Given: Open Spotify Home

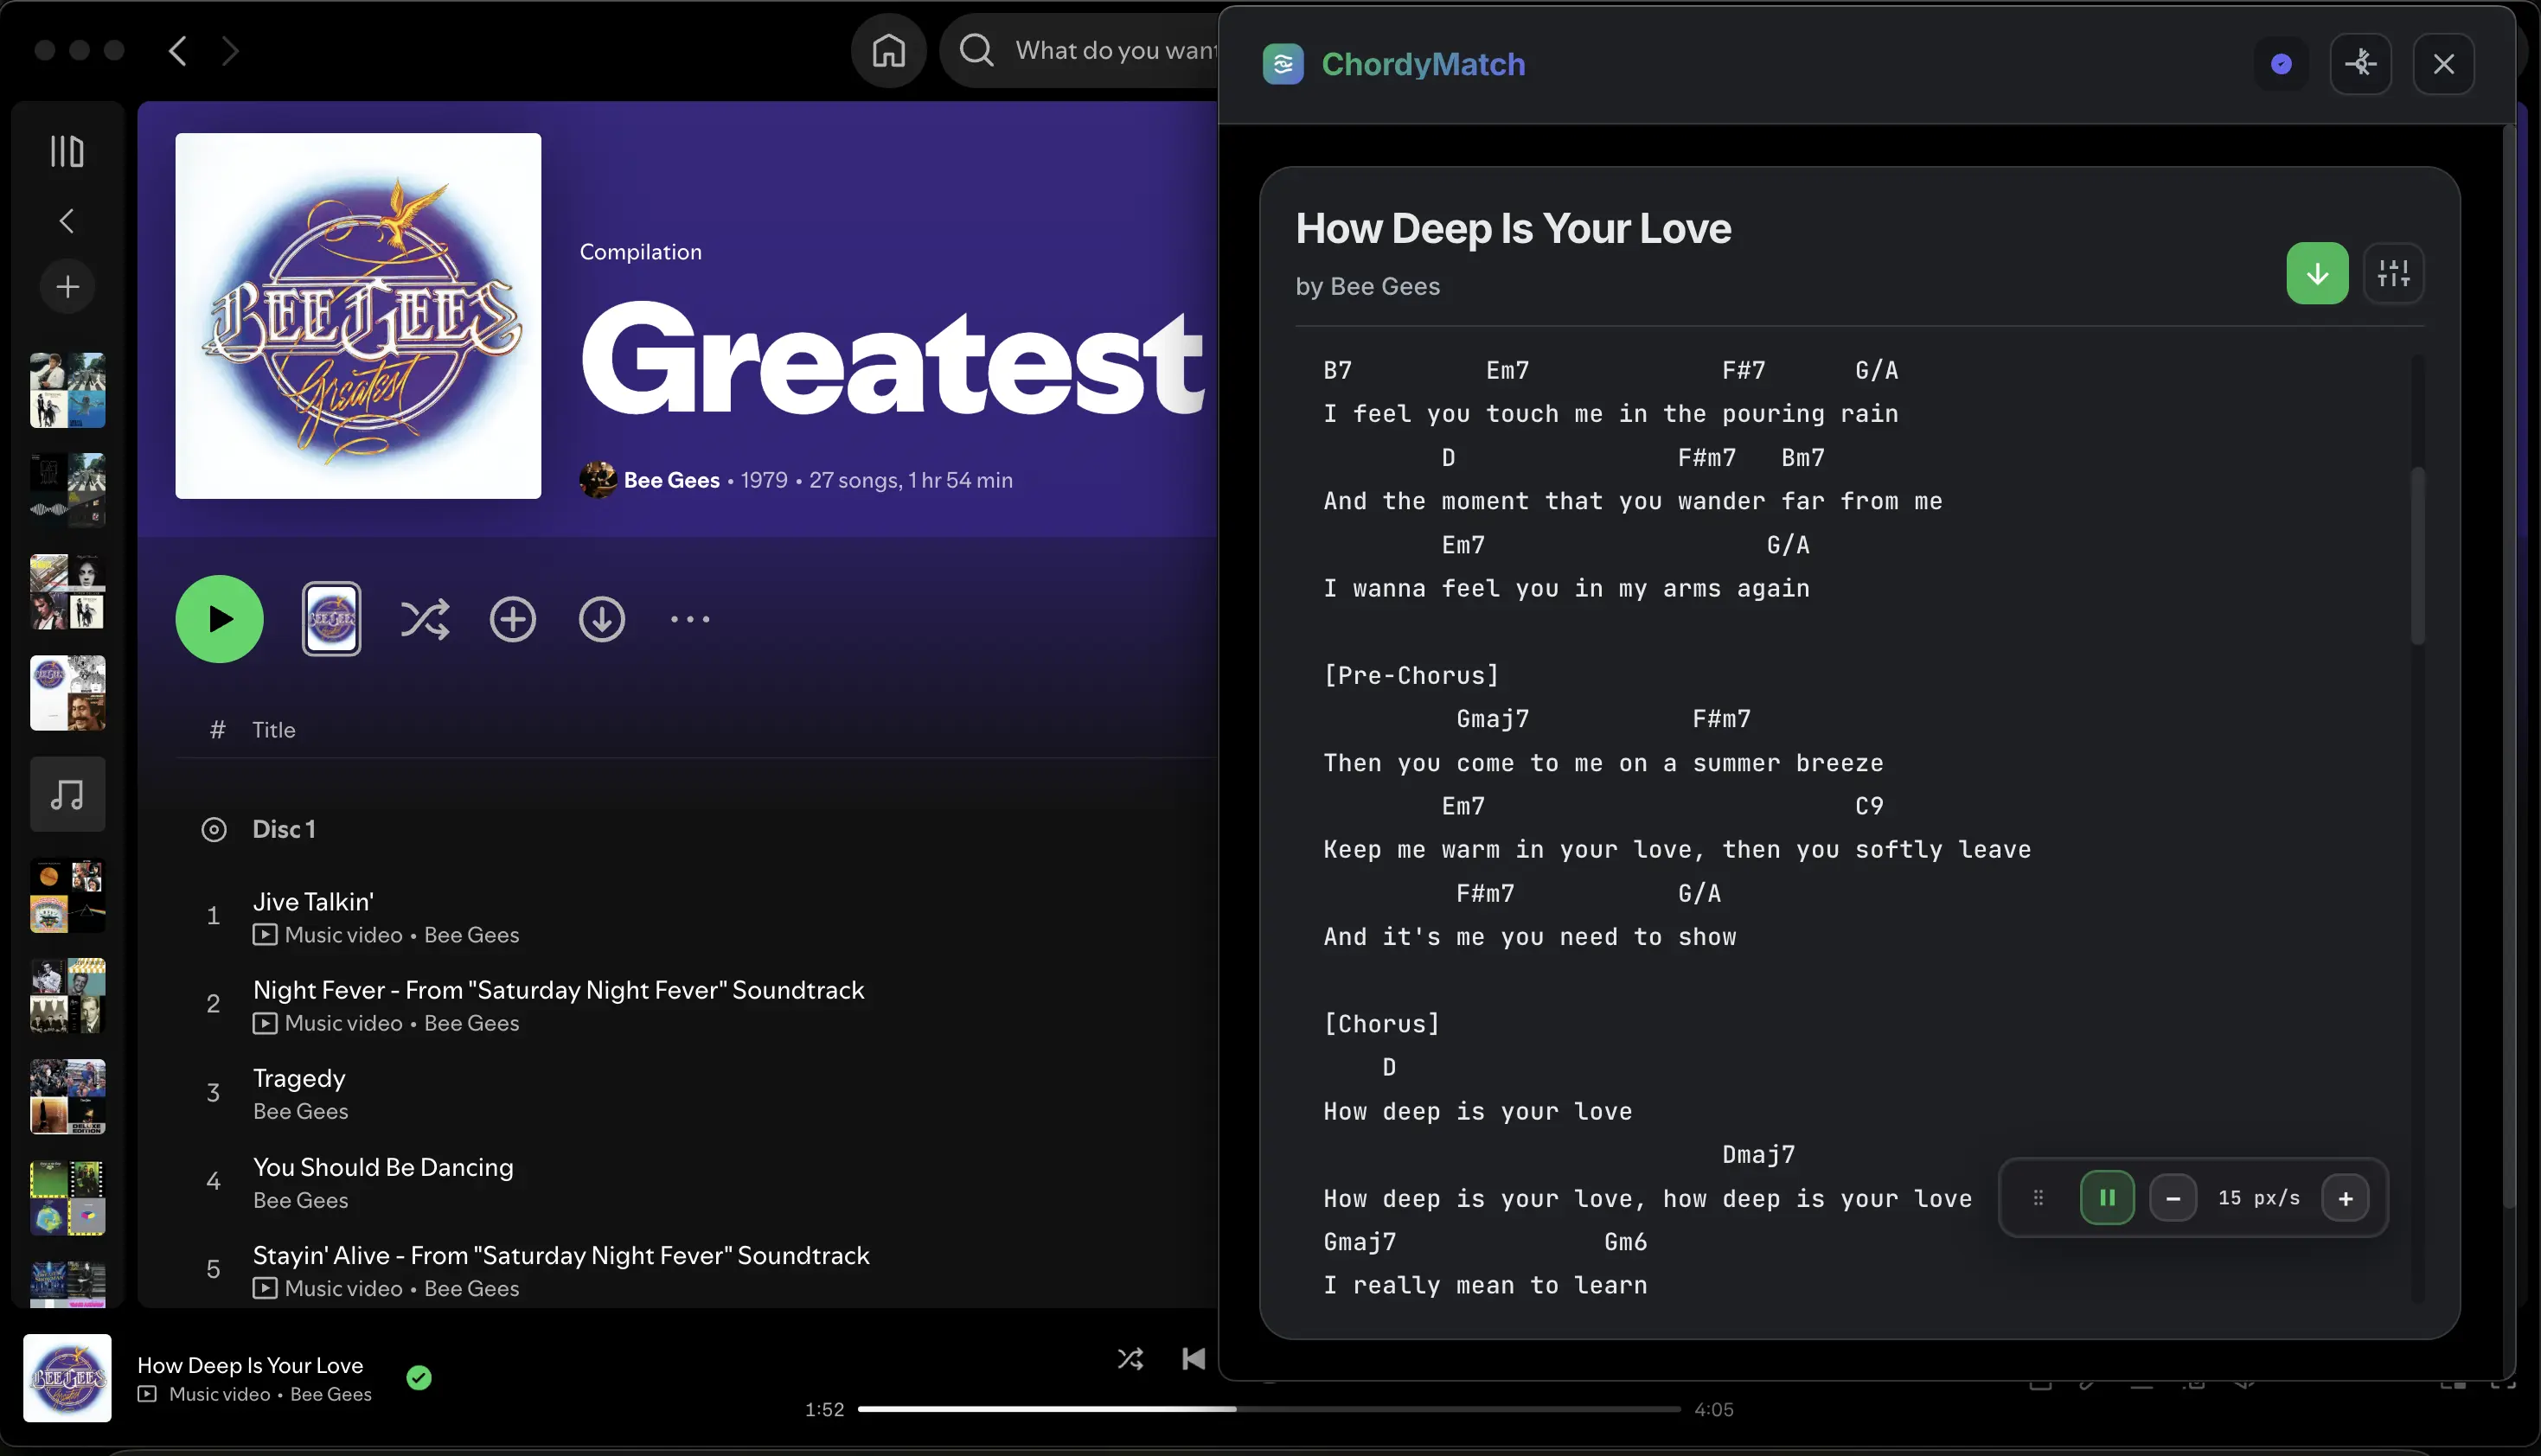Looking at the screenshot, I should click(887, 50).
